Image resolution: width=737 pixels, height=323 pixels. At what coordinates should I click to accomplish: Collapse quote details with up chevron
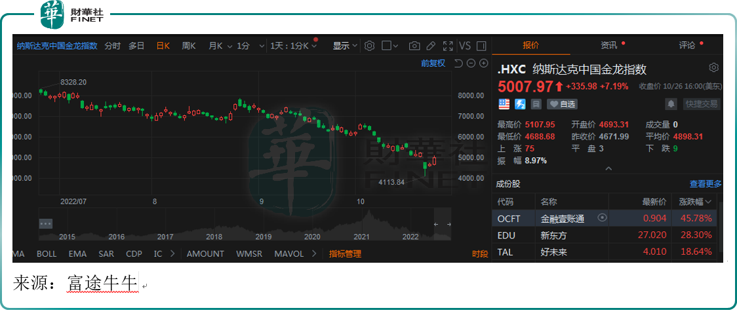point(608,168)
